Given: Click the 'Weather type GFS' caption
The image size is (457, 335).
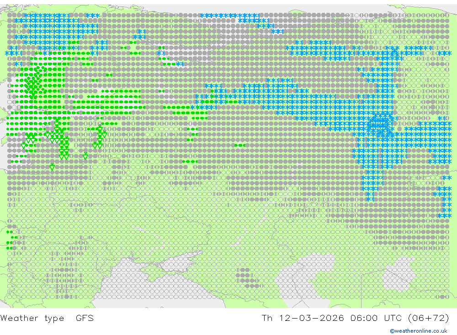Looking at the screenshot, I should 47,318.
